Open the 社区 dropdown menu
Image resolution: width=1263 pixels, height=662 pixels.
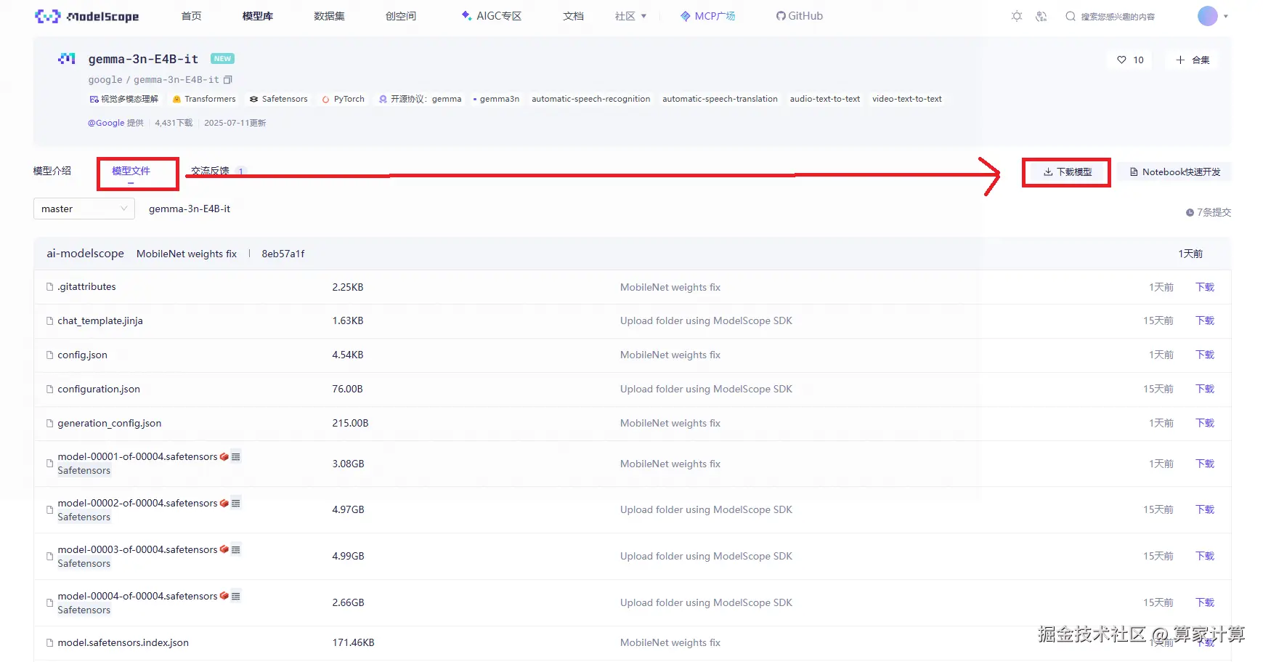point(630,16)
